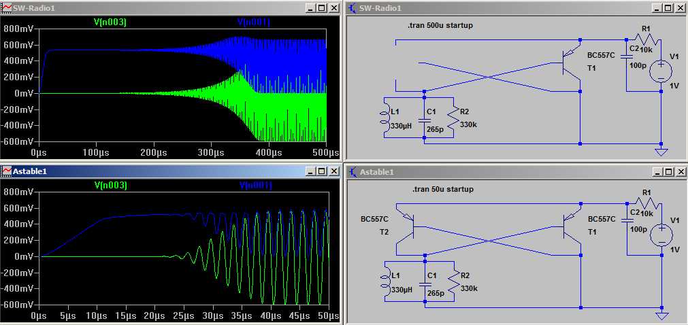Click the 10k value of R1 in SW-Radio1 schematic
The image size is (688, 325).
pyautogui.click(x=646, y=50)
